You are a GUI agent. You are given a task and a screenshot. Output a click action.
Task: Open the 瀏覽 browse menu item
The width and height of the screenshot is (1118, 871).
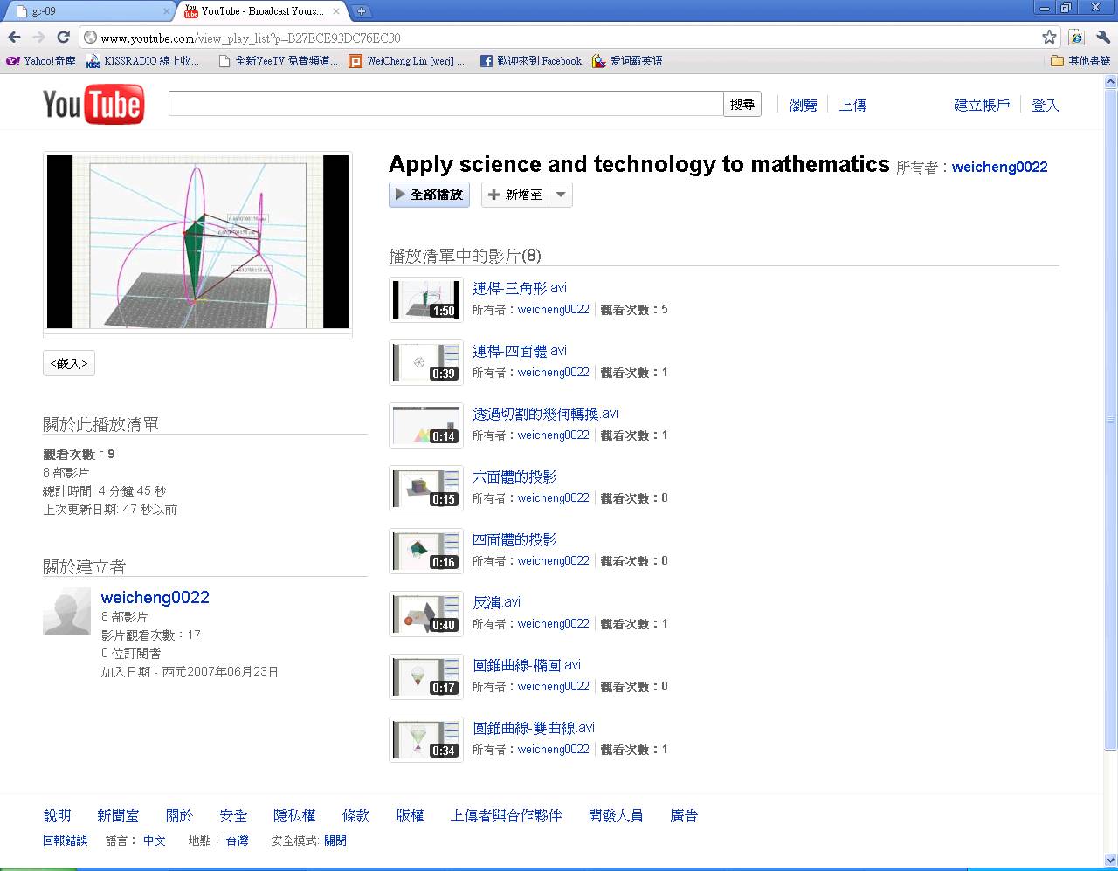click(x=803, y=105)
